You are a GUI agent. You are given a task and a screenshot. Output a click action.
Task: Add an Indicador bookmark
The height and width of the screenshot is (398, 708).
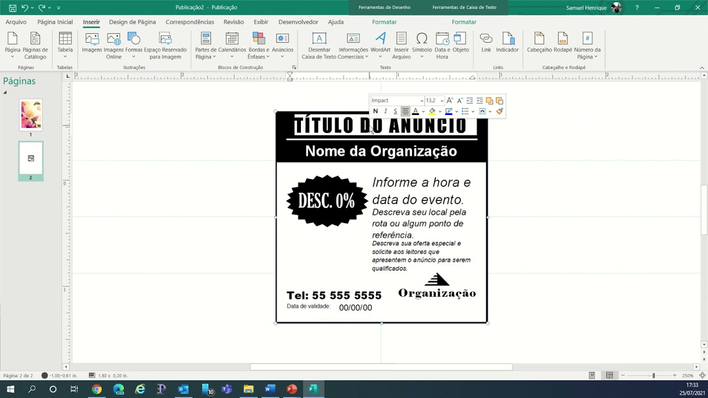point(507,43)
